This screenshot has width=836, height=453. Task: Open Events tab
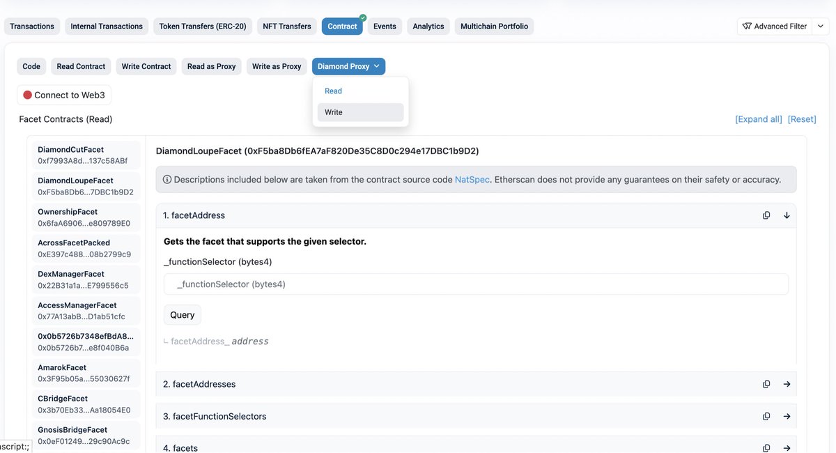point(385,26)
